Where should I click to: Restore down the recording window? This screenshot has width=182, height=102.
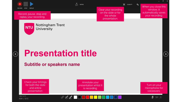click(163, 1)
